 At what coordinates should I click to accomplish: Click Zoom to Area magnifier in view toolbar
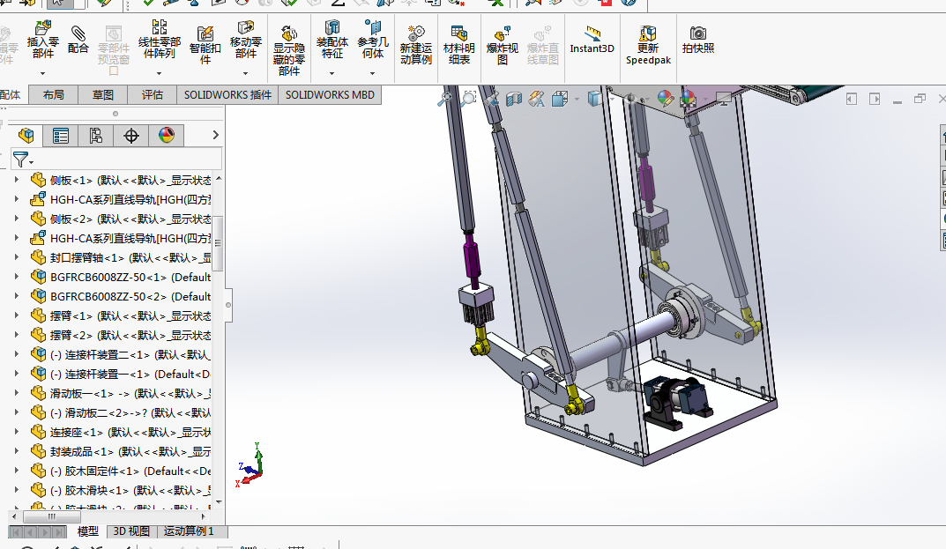click(x=467, y=99)
